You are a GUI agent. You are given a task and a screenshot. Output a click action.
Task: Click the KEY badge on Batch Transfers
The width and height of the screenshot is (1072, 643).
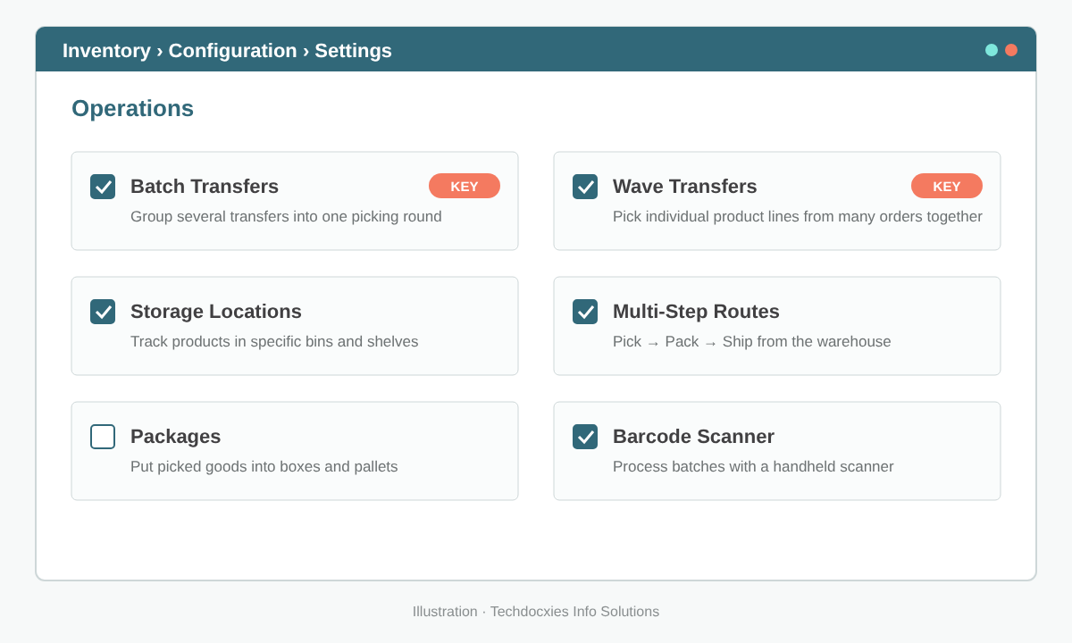point(465,186)
